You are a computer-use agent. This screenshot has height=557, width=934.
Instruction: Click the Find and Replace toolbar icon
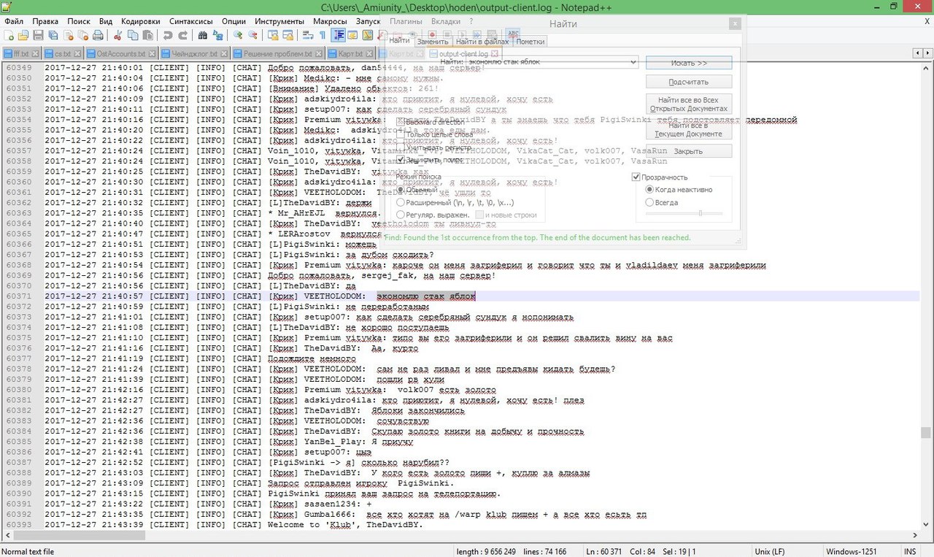[217, 35]
